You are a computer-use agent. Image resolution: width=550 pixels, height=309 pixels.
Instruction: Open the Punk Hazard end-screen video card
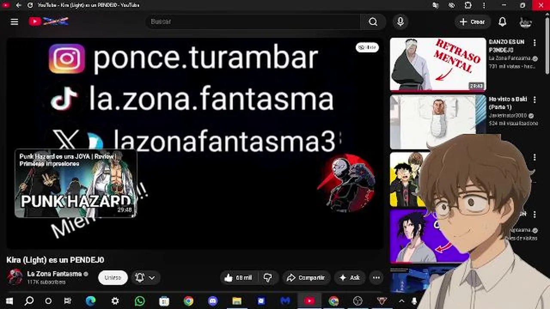(x=76, y=183)
